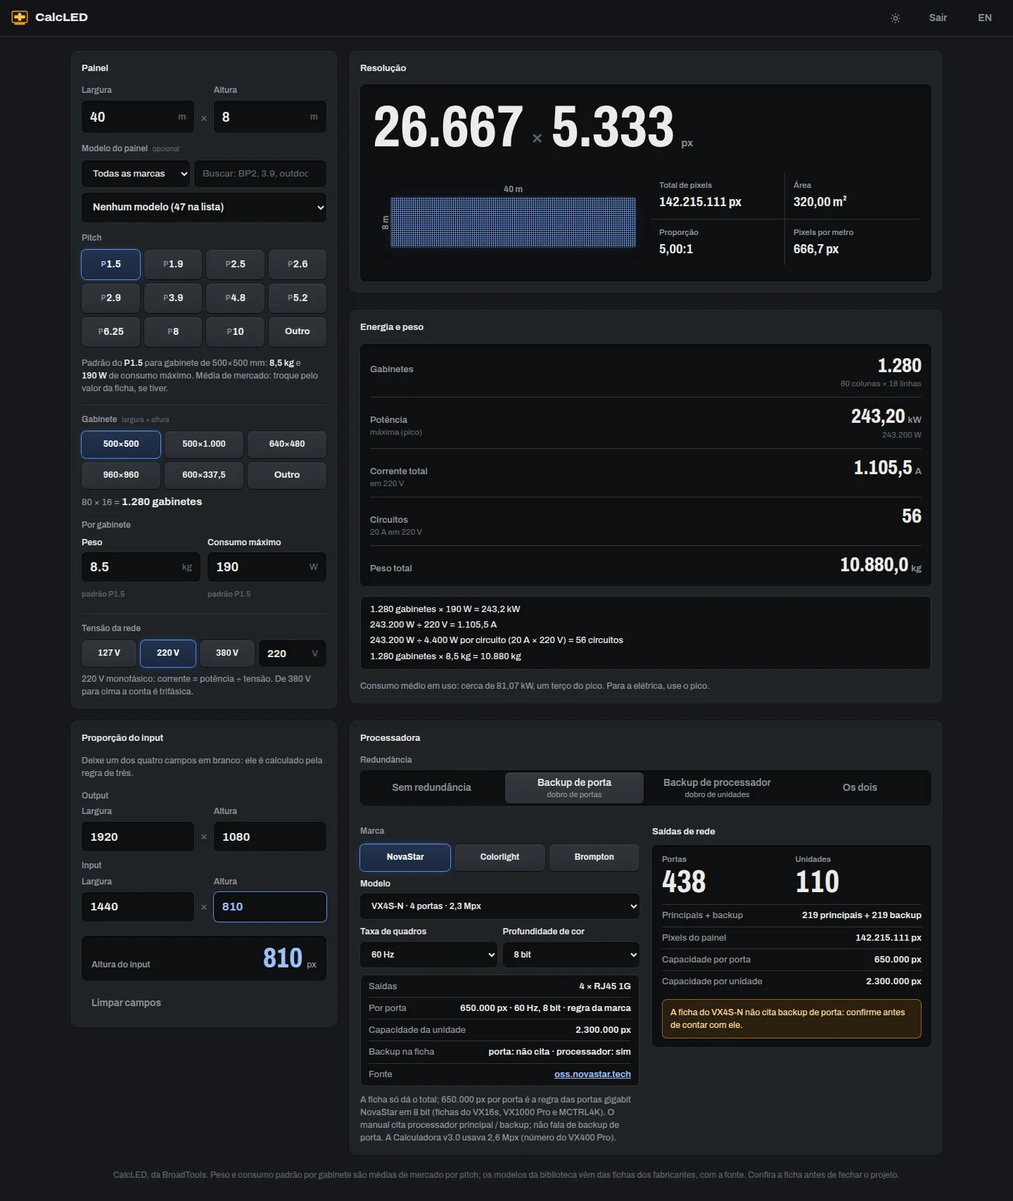Edit the Consumo máximo field
The image size is (1013, 1201).
pyautogui.click(x=267, y=568)
